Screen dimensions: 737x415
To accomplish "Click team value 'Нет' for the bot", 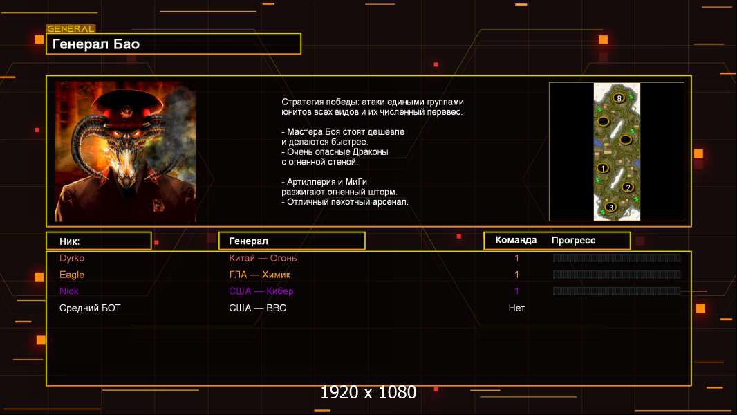I will tap(516, 308).
